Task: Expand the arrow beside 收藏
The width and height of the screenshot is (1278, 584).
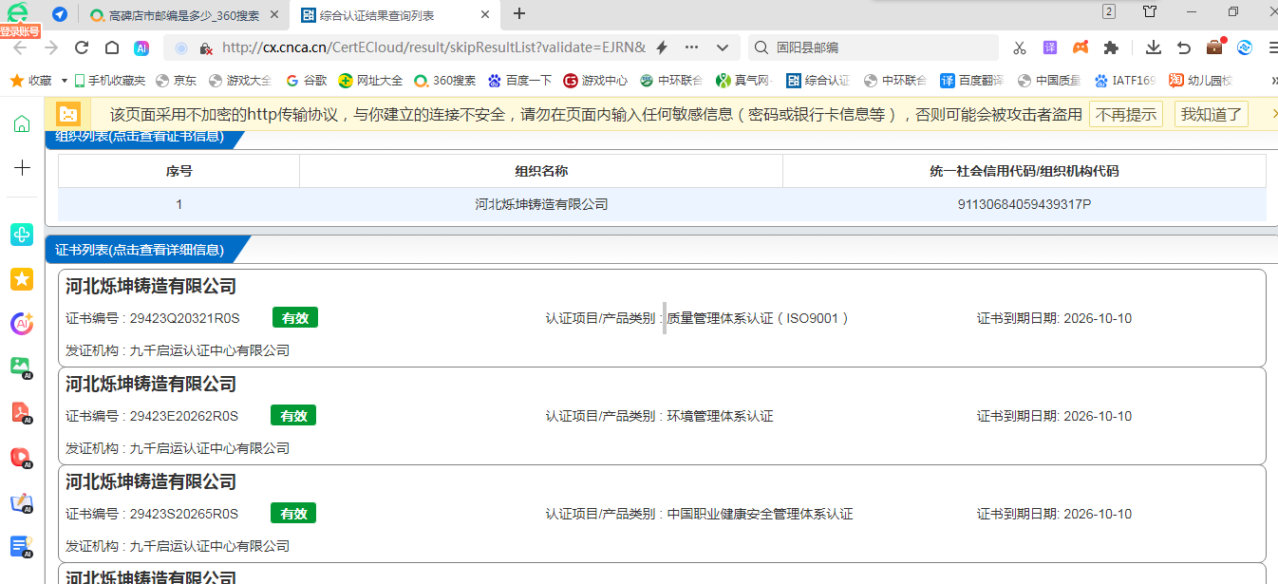Action: coord(65,81)
